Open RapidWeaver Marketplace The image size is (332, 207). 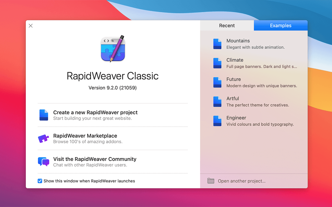coord(113,138)
